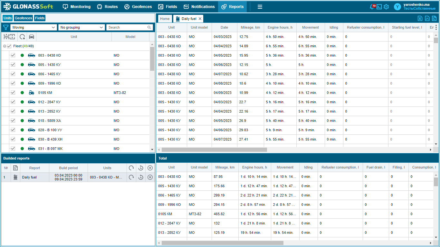This screenshot has width=440, height=247.
Task: Open the Reports section
Action: [233, 6]
